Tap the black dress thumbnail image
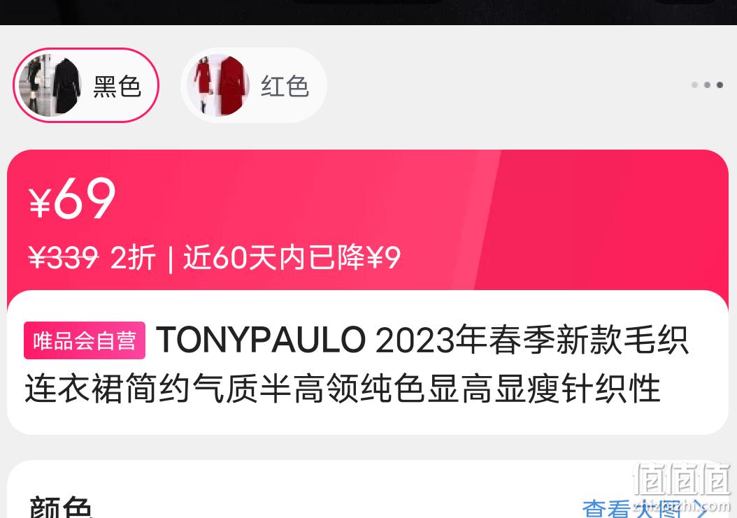737x518 pixels. pyautogui.click(x=50, y=85)
